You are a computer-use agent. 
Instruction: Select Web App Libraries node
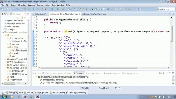coord(16,62)
